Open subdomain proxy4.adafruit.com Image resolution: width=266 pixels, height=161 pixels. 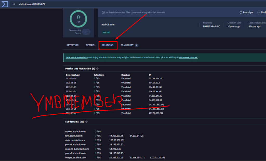pos(75,145)
